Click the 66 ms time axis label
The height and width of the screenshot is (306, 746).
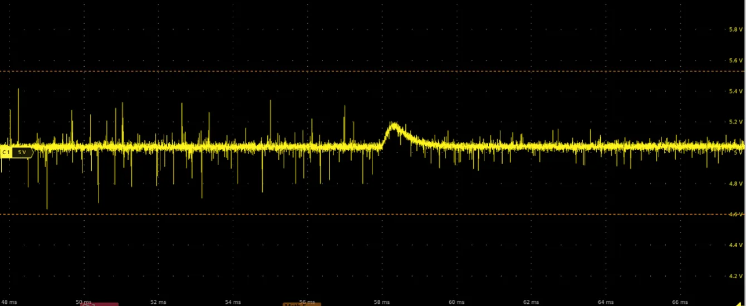pyautogui.click(x=680, y=302)
